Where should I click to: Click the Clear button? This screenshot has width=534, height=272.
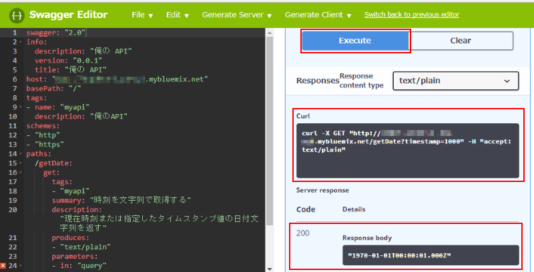[461, 41]
